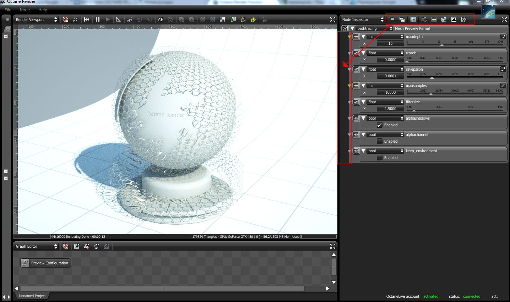Click the histogram imager icon in Node Inspector

pyautogui.click(x=454, y=20)
